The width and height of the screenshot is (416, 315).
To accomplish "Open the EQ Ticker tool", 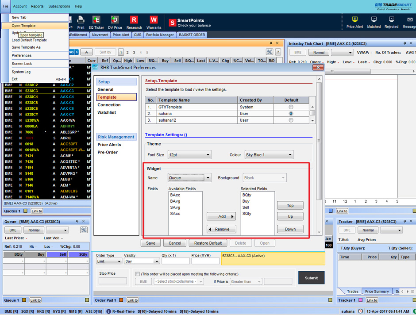I will 96,20.
